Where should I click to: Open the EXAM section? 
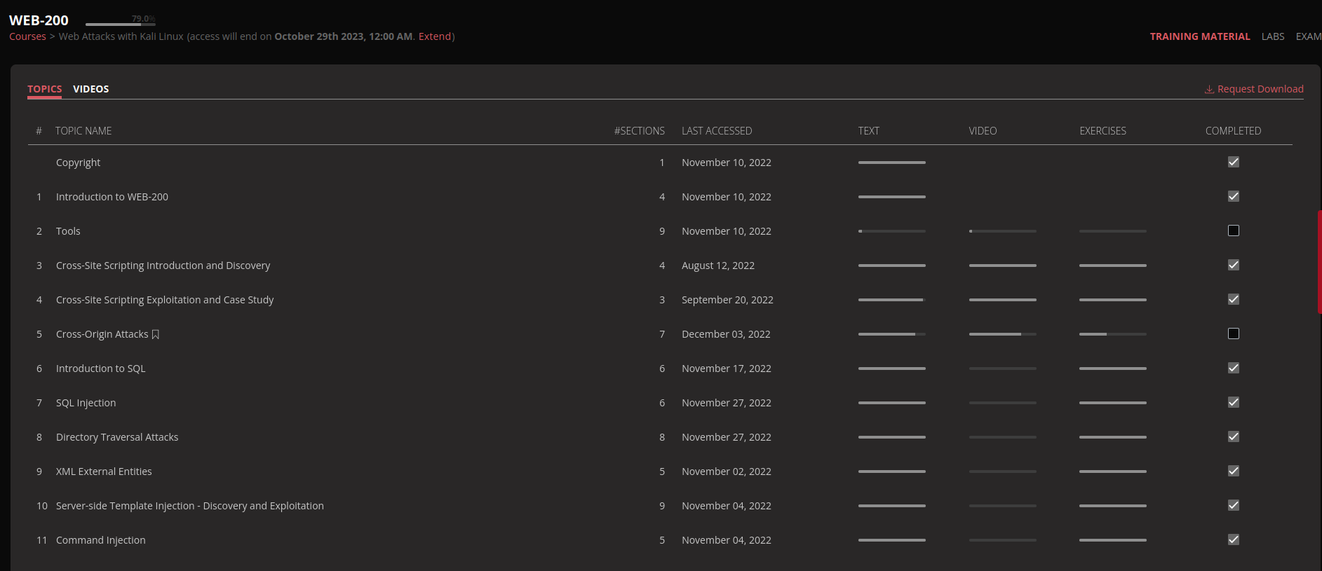(x=1309, y=36)
